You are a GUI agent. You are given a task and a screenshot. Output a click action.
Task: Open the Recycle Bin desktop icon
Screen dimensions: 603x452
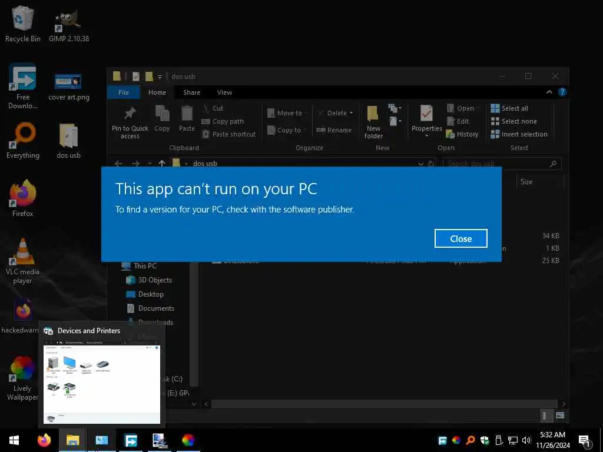point(23,24)
